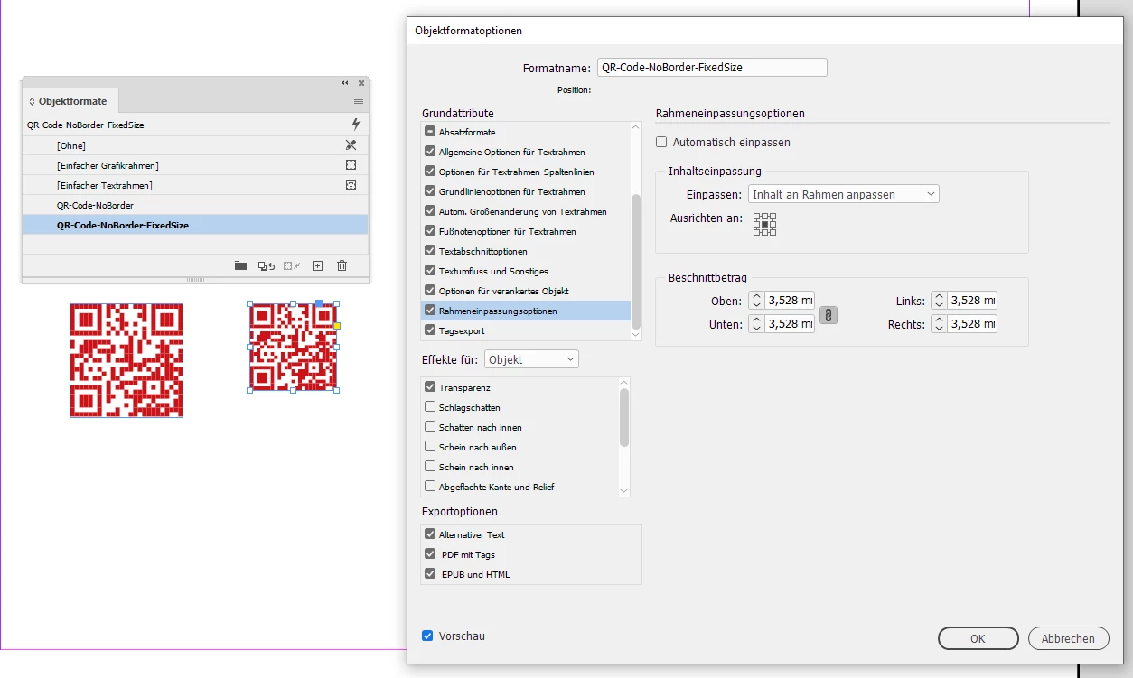
Task: Select QR-Code-NoBorder-FixedSize row in panel list
Action: click(x=195, y=225)
